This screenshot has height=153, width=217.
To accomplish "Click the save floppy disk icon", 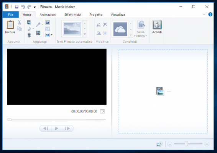I will [x=16, y=7].
